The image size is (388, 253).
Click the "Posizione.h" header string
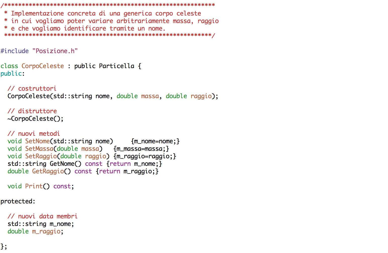coord(55,51)
